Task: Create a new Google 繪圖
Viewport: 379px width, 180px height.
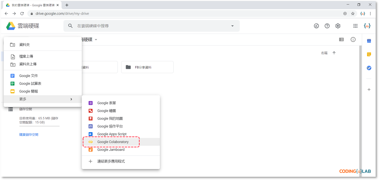Action: tap(121, 111)
